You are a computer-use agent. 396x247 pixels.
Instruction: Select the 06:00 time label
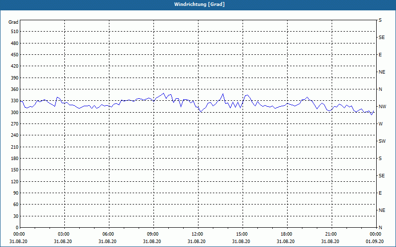click(x=107, y=234)
